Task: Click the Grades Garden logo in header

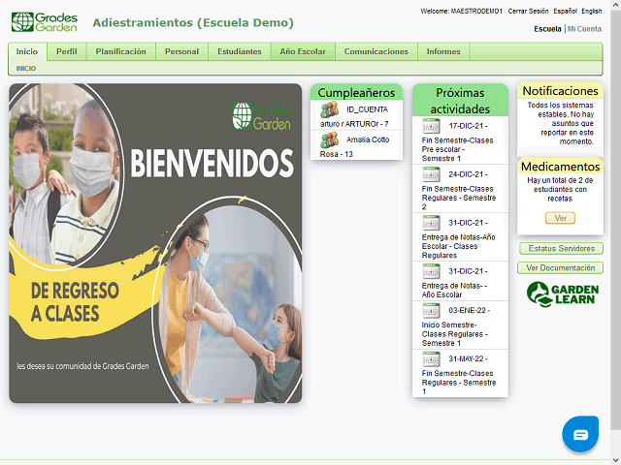Action: [x=45, y=22]
